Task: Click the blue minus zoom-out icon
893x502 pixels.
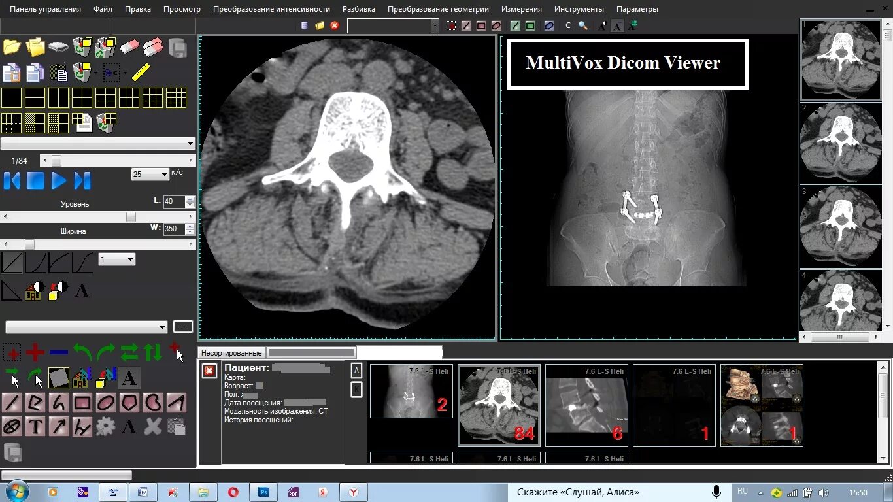Action: [x=59, y=353]
